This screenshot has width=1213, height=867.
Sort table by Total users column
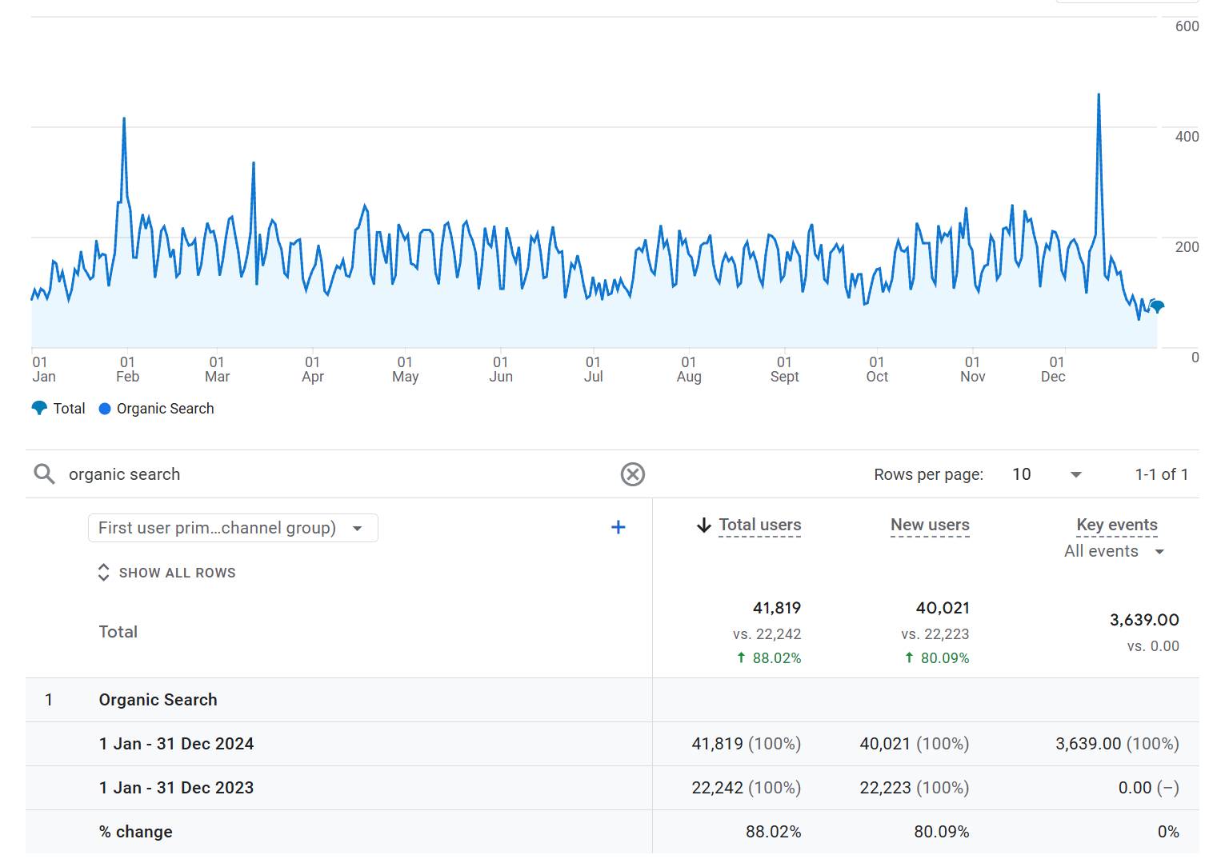[759, 525]
